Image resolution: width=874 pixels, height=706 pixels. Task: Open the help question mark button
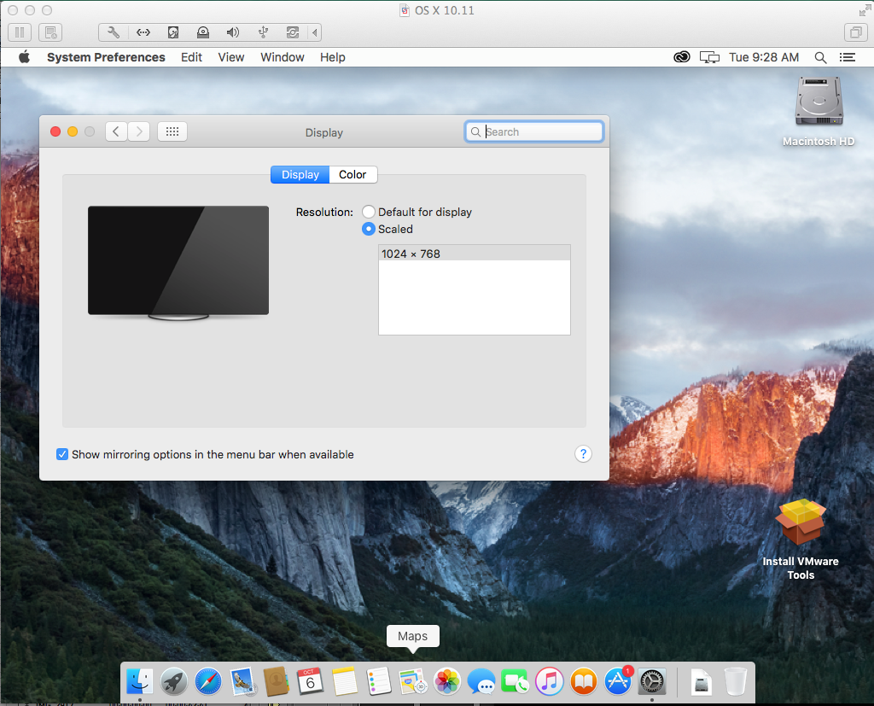pyautogui.click(x=583, y=454)
